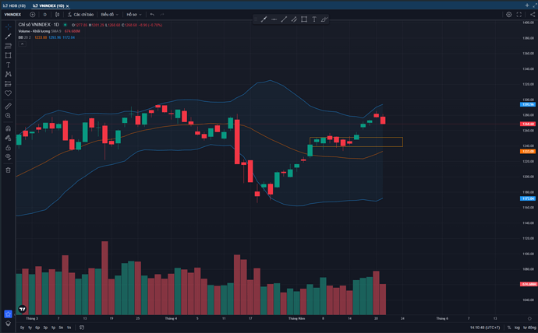
Task: Select the crosshair cursor tool
Action: point(8,26)
